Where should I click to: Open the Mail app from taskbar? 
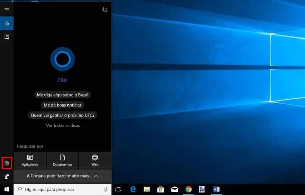[x=174, y=189]
